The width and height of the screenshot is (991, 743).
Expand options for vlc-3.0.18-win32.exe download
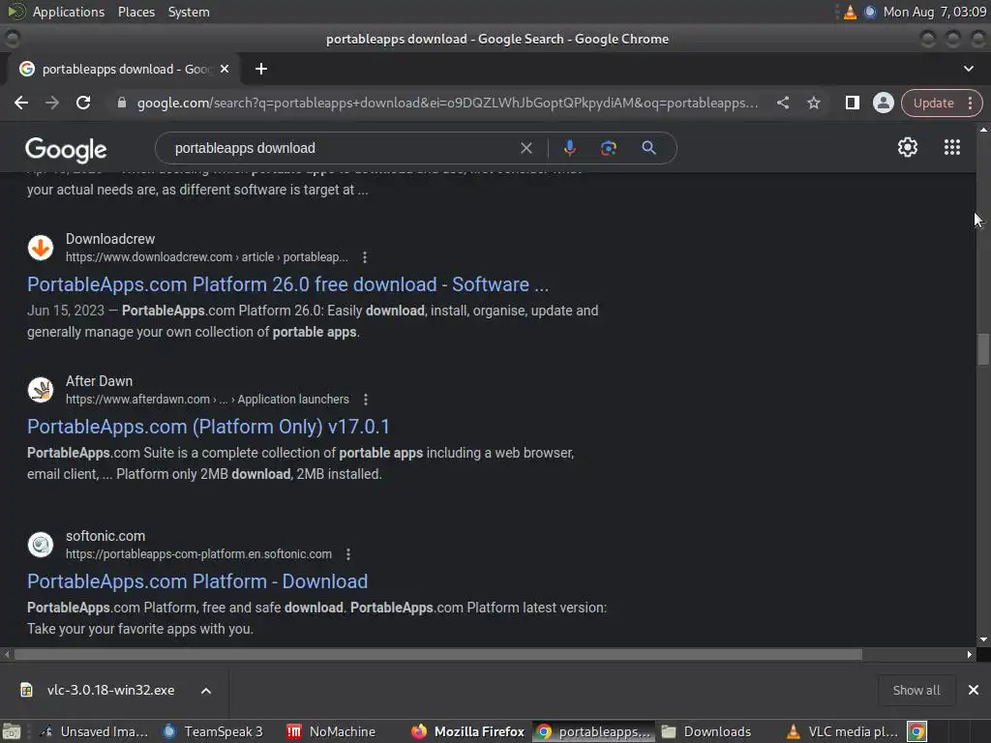click(206, 691)
